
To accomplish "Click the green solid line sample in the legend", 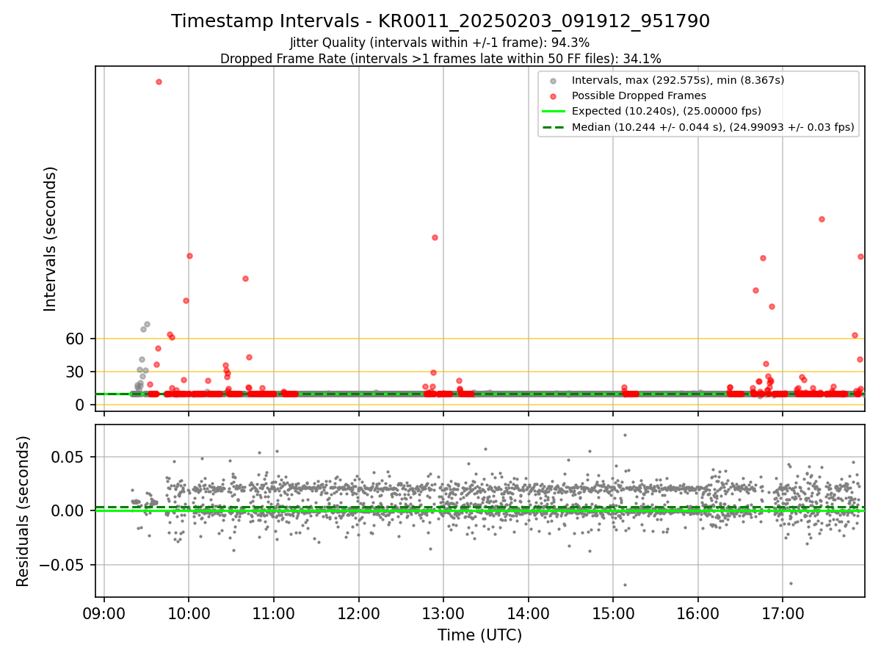I will (x=554, y=112).
